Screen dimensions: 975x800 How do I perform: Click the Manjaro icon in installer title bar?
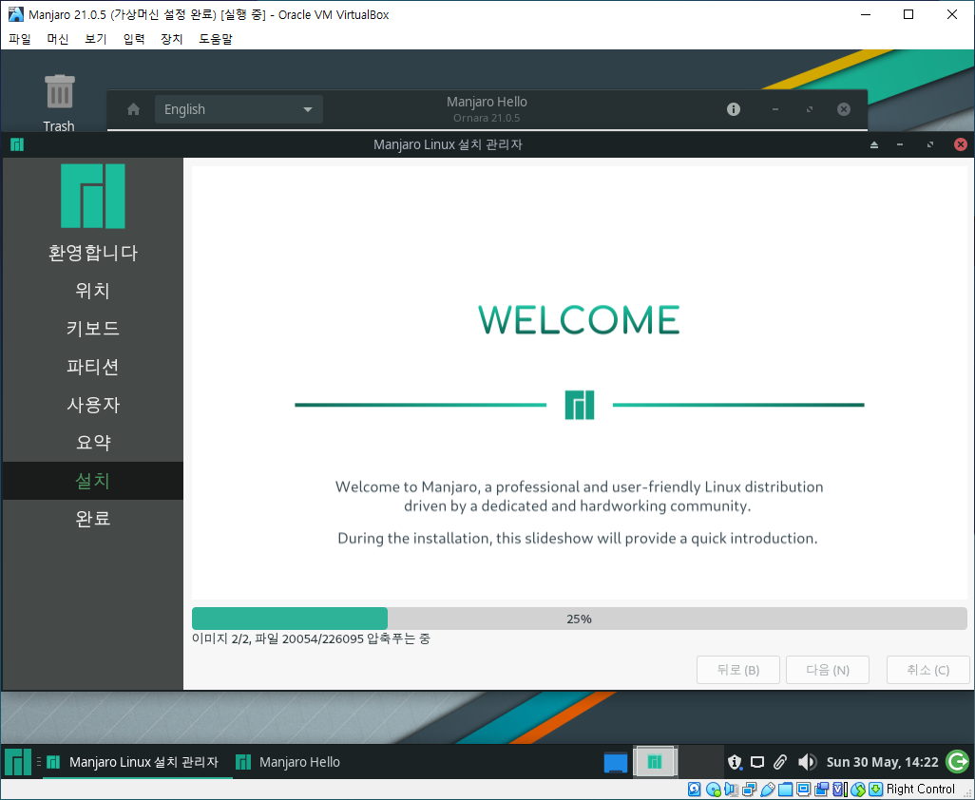coord(17,144)
